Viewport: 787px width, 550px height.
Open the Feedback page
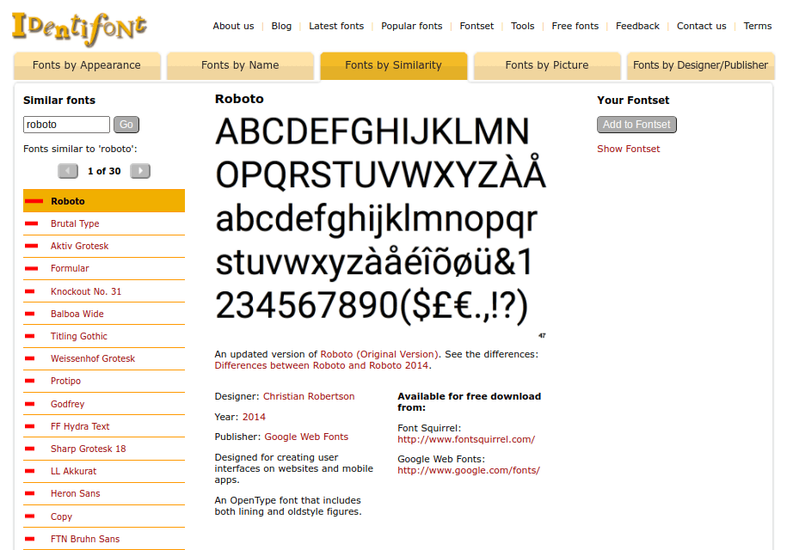click(637, 26)
